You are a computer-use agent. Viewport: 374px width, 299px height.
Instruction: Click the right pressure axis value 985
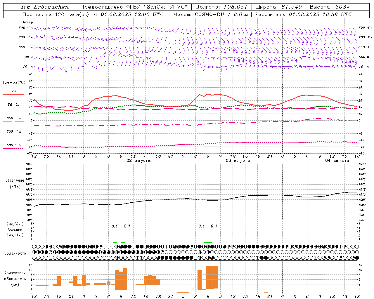(362, 220)
